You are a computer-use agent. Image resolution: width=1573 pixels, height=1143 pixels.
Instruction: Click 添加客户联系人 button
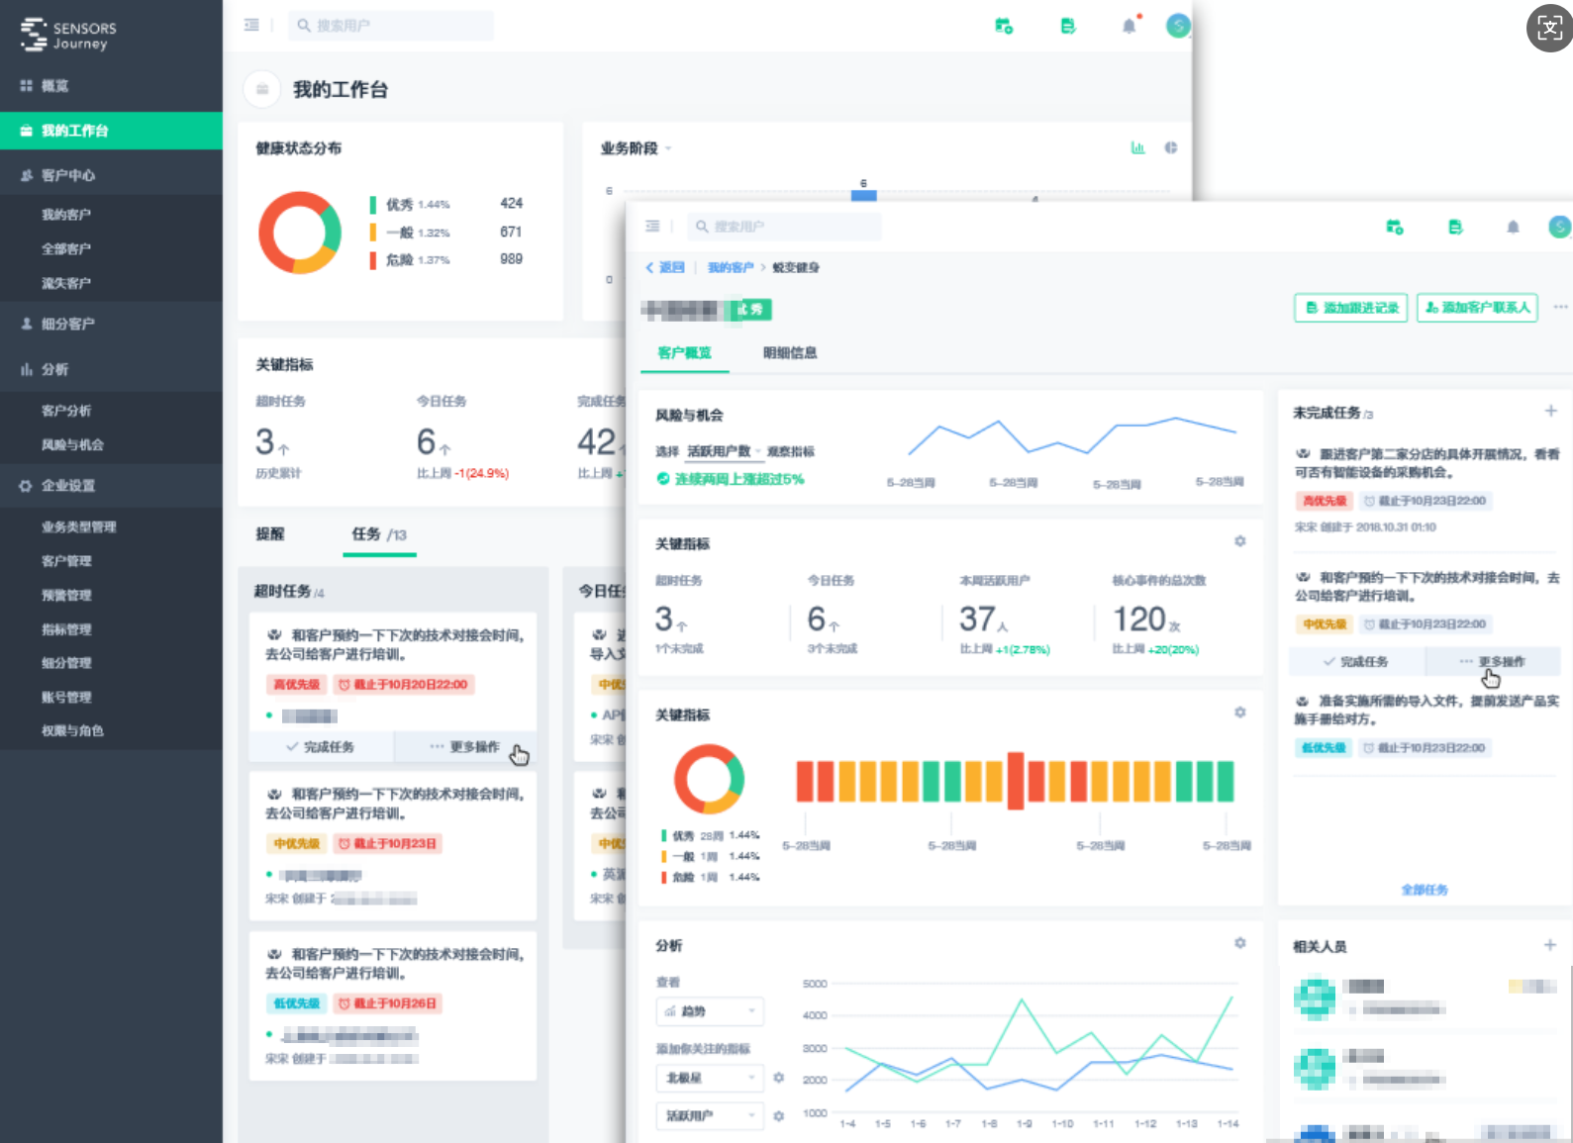(1477, 308)
